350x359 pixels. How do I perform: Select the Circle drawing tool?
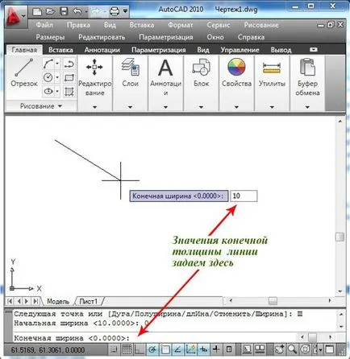[48, 77]
